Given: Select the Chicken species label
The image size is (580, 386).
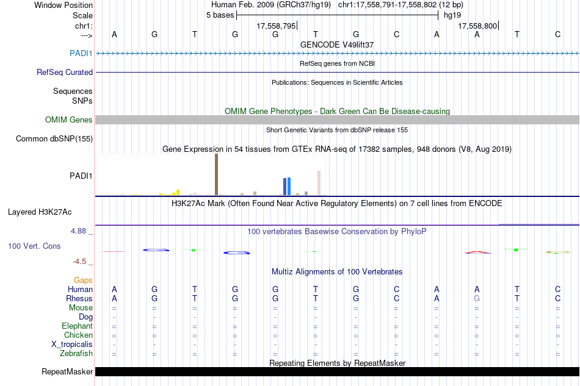Looking at the screenshot, I should point(78,335).
